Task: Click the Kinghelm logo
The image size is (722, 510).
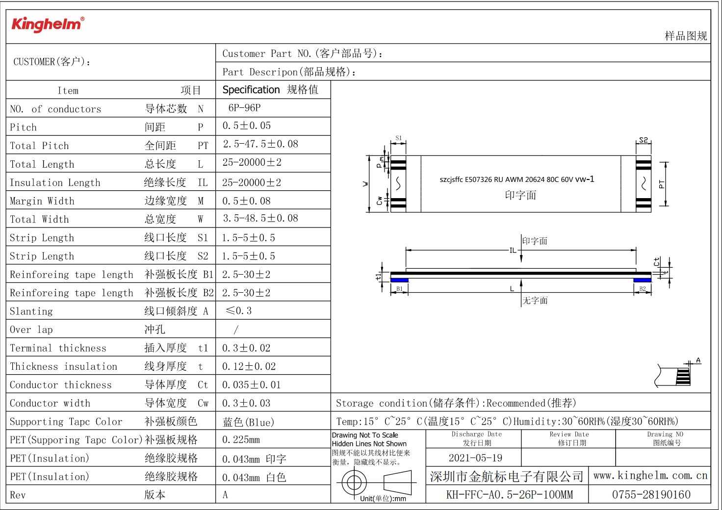Action: [x=48, y=24]
